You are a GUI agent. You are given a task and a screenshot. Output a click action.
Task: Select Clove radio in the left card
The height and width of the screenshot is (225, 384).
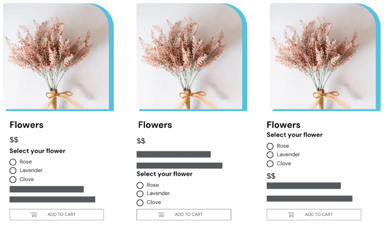click(13, 179)
